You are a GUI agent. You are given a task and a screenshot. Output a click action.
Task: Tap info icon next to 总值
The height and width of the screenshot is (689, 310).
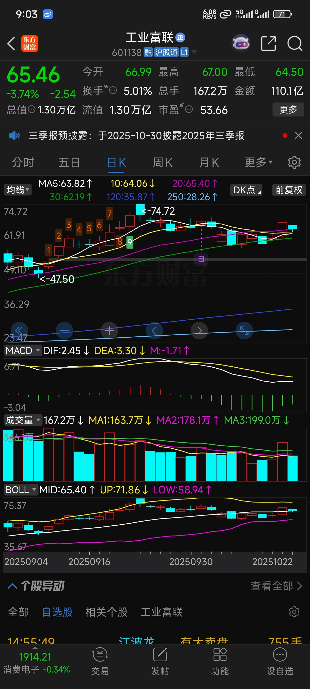[x=32, y=109]
